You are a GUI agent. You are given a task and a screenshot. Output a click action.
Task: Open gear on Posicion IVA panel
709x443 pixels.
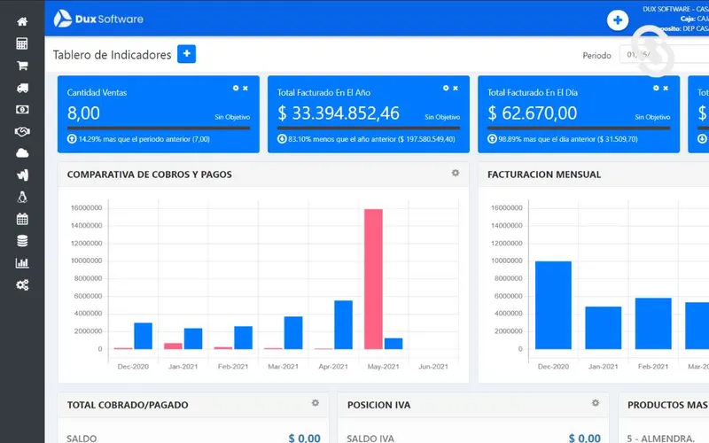point(596,403)
